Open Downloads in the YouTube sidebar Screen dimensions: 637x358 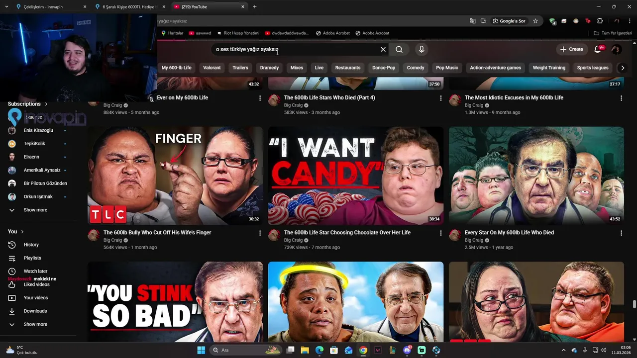point(35,311)
